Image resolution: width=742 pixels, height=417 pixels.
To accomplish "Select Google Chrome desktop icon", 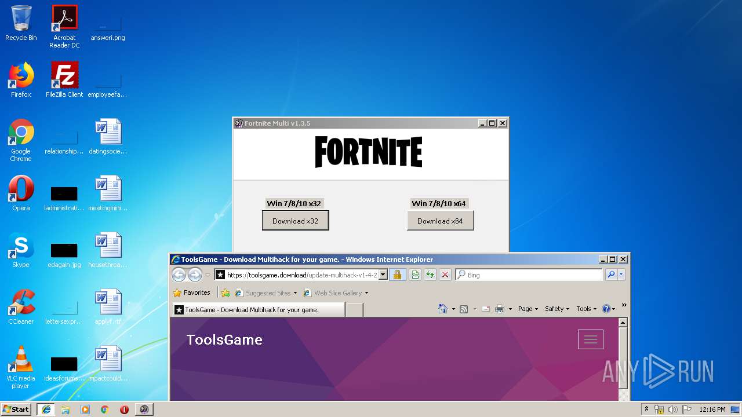I will click(21, 140).
